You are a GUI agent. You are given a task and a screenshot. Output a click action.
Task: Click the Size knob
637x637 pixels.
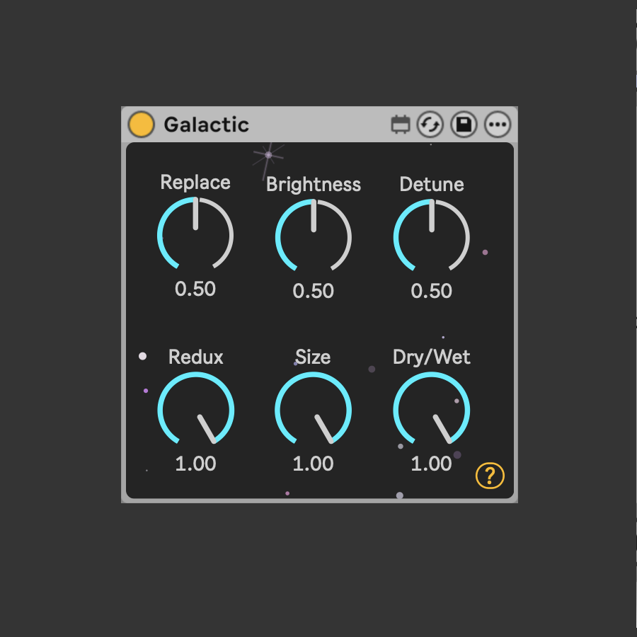tap(313, 411)
